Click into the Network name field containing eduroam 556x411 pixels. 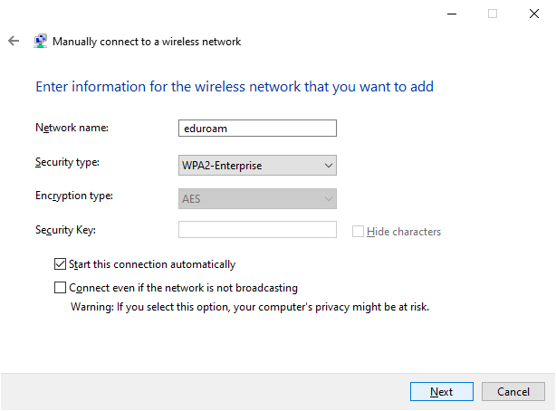(257, 128)
